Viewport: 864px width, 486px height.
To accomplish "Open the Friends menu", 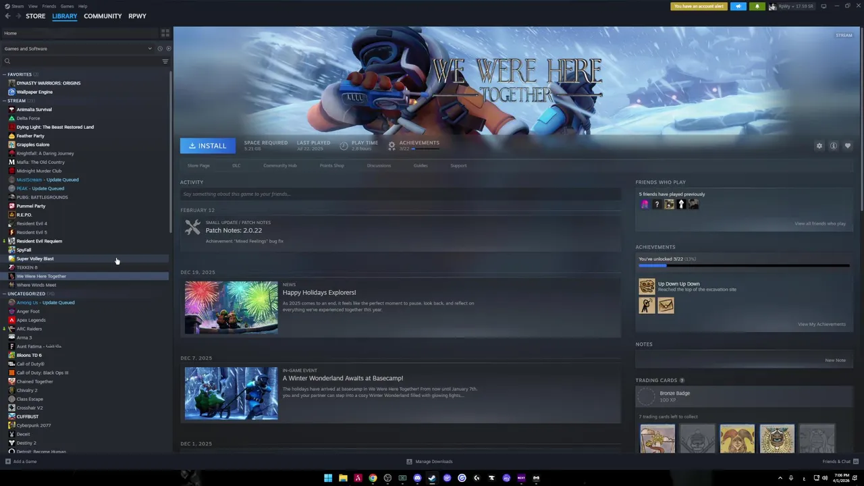I will tap(49, 6).
